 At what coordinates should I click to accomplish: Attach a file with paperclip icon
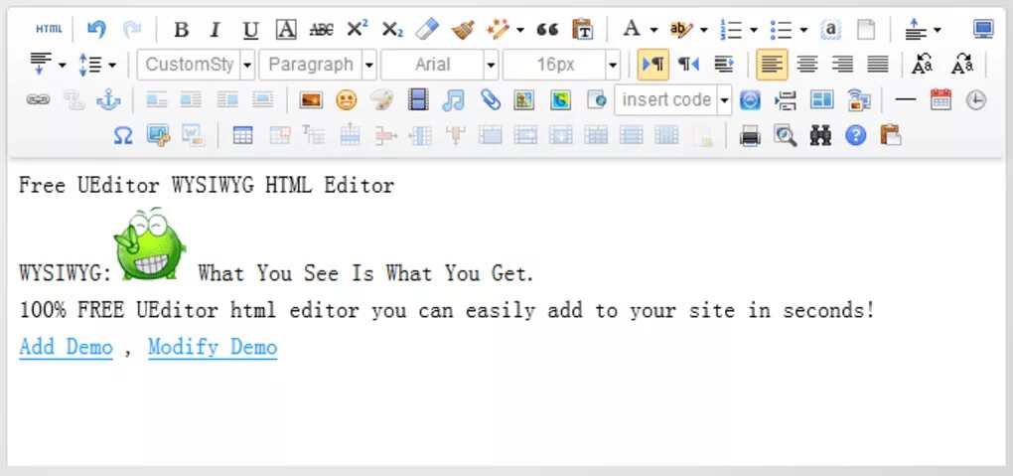pyautogui.click(x=491, y=99)
